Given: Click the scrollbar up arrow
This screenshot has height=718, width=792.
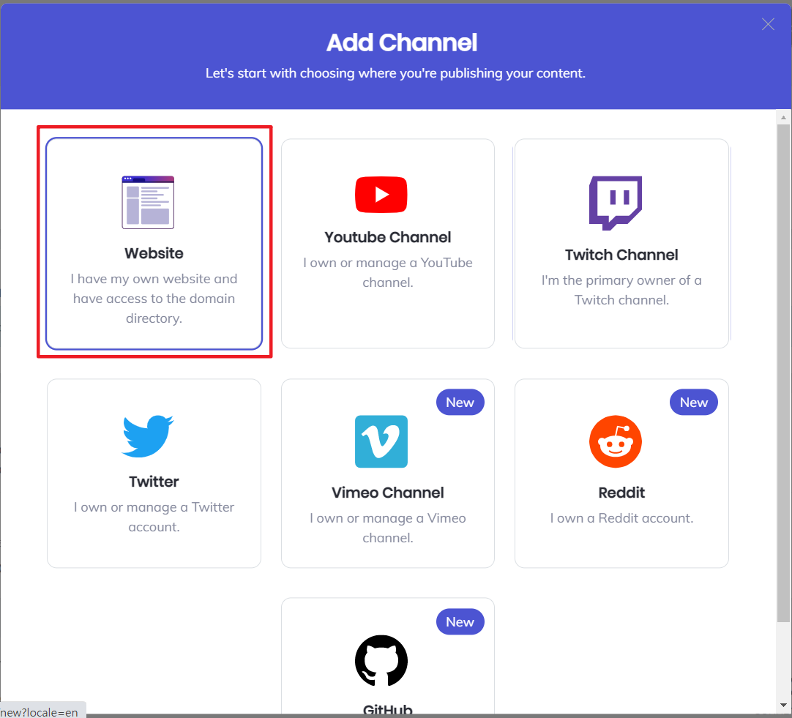Looking at the screenshot, I should coord(783,117).
